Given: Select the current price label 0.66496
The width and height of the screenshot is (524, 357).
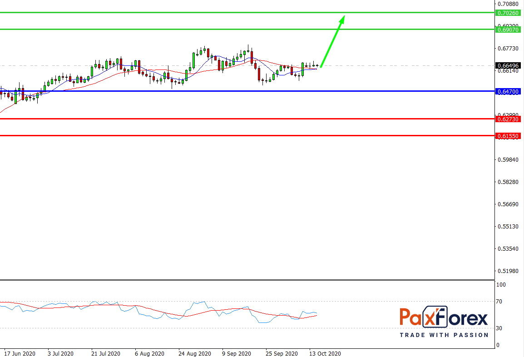Looking at the screenshot, I should tap(508, 65).
